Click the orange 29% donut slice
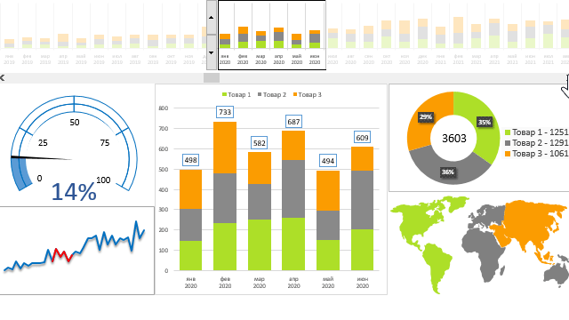 point(425,116)
